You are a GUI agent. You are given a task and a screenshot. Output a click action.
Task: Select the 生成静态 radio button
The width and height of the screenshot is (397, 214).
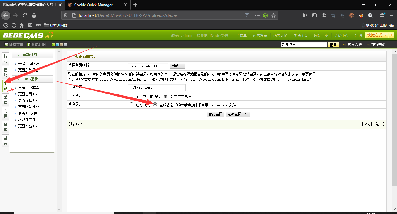point(155,104)
